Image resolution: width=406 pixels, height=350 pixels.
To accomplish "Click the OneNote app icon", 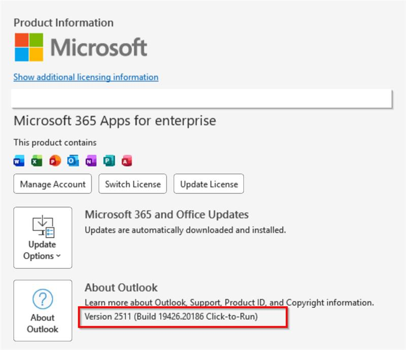I will pyautogui.click(x=91, y=161).
